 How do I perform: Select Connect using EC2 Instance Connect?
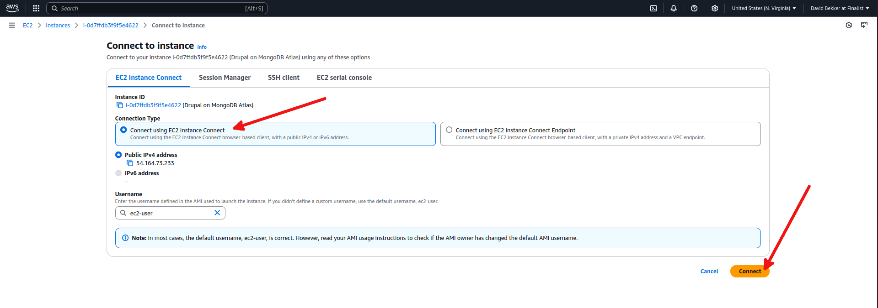[123, 130]
